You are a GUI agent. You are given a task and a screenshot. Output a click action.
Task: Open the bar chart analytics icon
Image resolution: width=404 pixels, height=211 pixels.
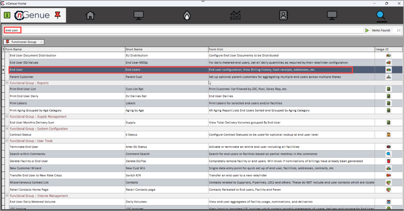click(x=235, y=16)
